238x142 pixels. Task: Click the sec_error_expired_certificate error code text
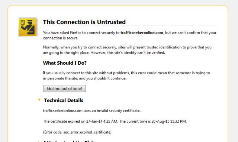click(x=87, y=132)
